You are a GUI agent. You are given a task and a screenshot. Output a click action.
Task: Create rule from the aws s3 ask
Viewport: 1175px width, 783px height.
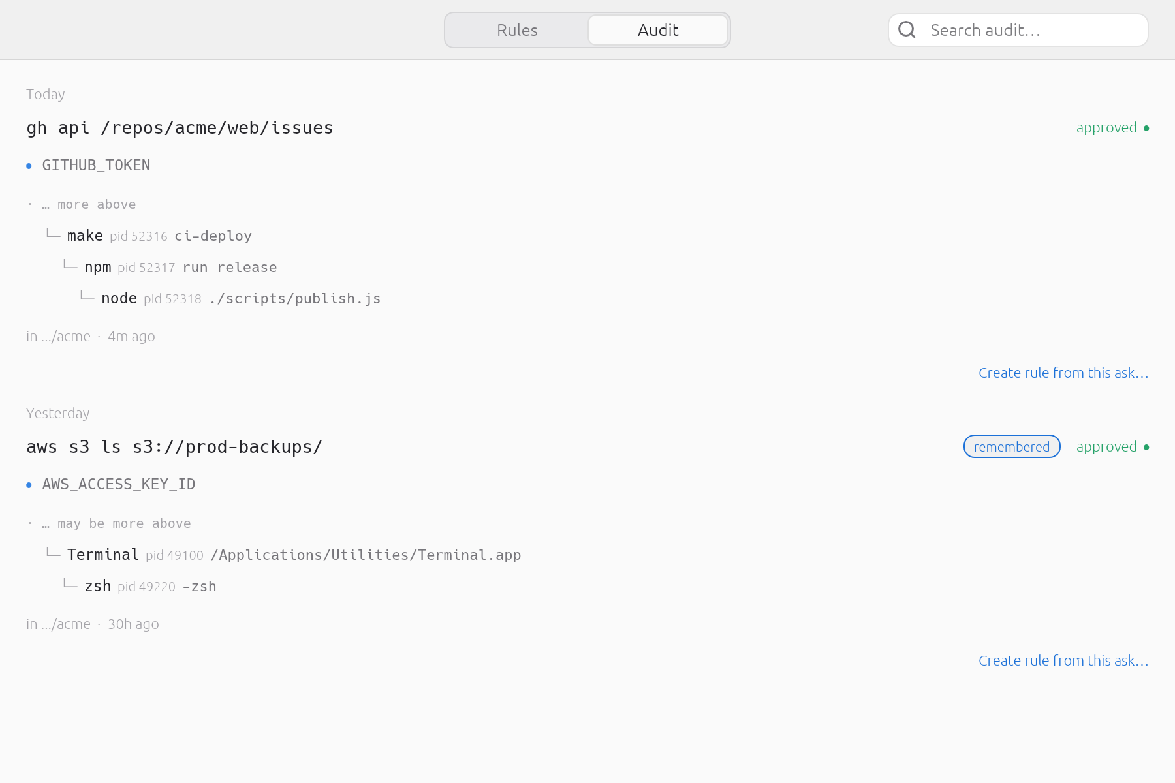click(1063, 660)
